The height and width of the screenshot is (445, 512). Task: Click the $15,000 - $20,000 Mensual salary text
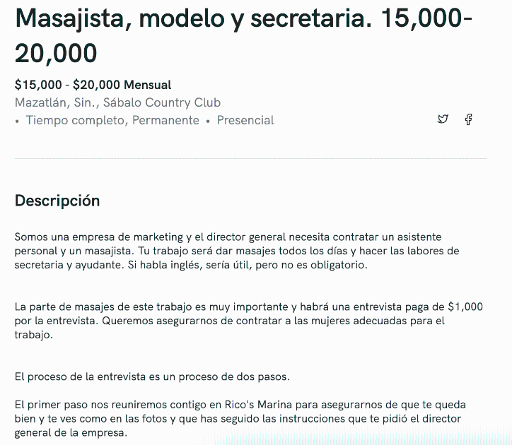click(93, 85)
